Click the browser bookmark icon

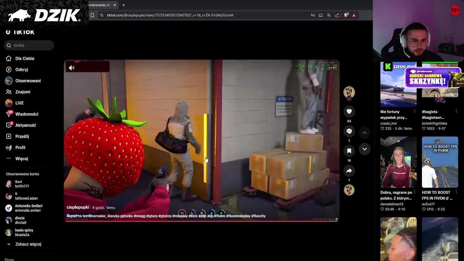pos(92,15)
